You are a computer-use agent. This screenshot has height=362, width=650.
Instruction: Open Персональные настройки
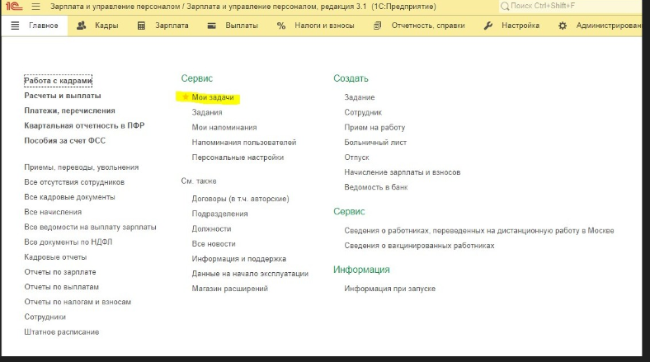click(x=238, y=157)
